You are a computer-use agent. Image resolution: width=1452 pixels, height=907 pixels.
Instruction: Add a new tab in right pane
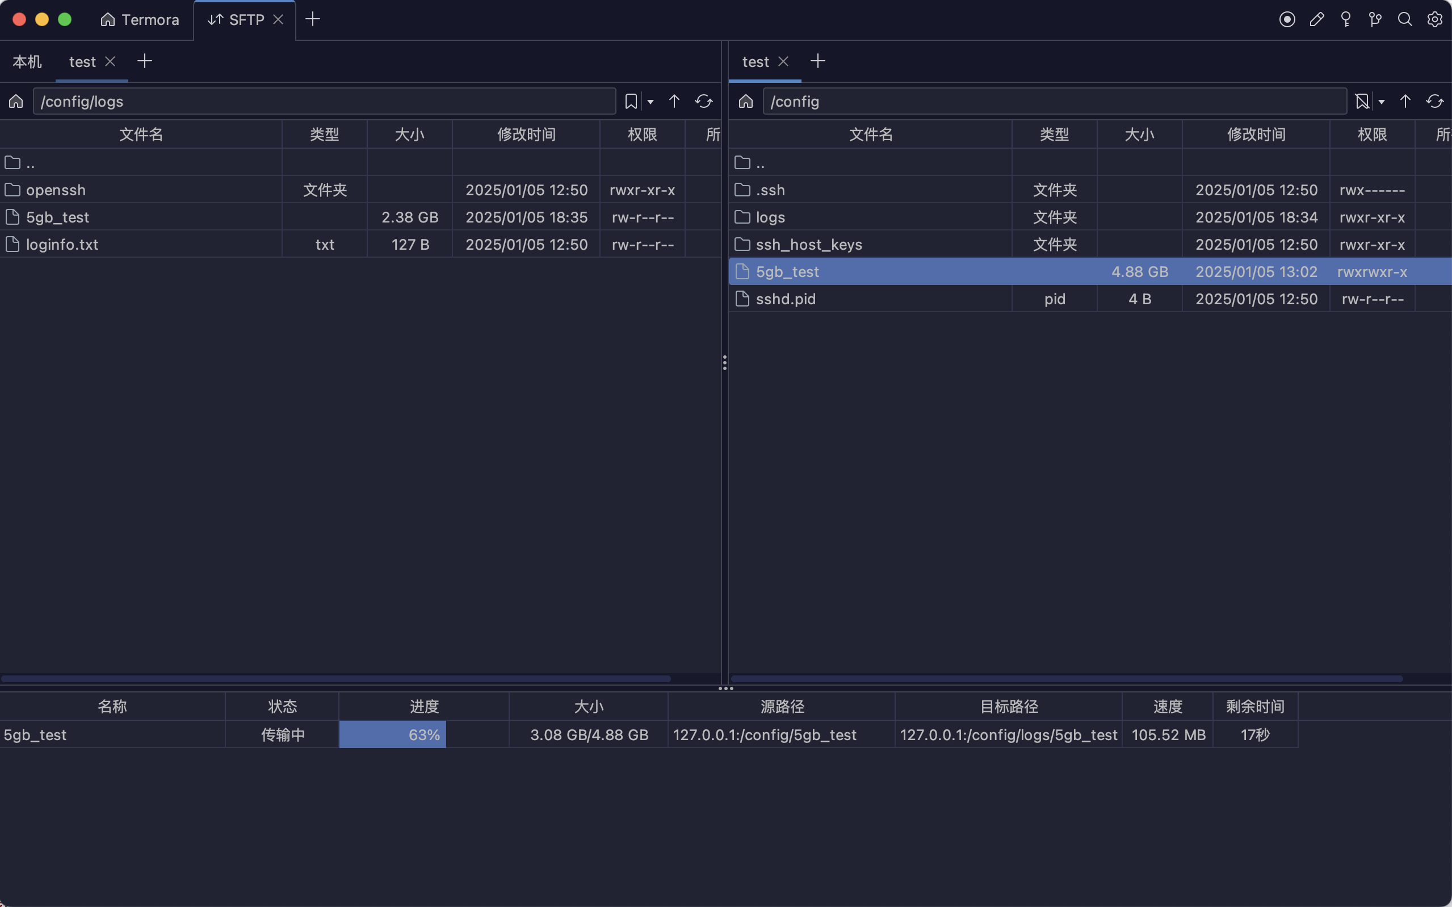(817, 61)
